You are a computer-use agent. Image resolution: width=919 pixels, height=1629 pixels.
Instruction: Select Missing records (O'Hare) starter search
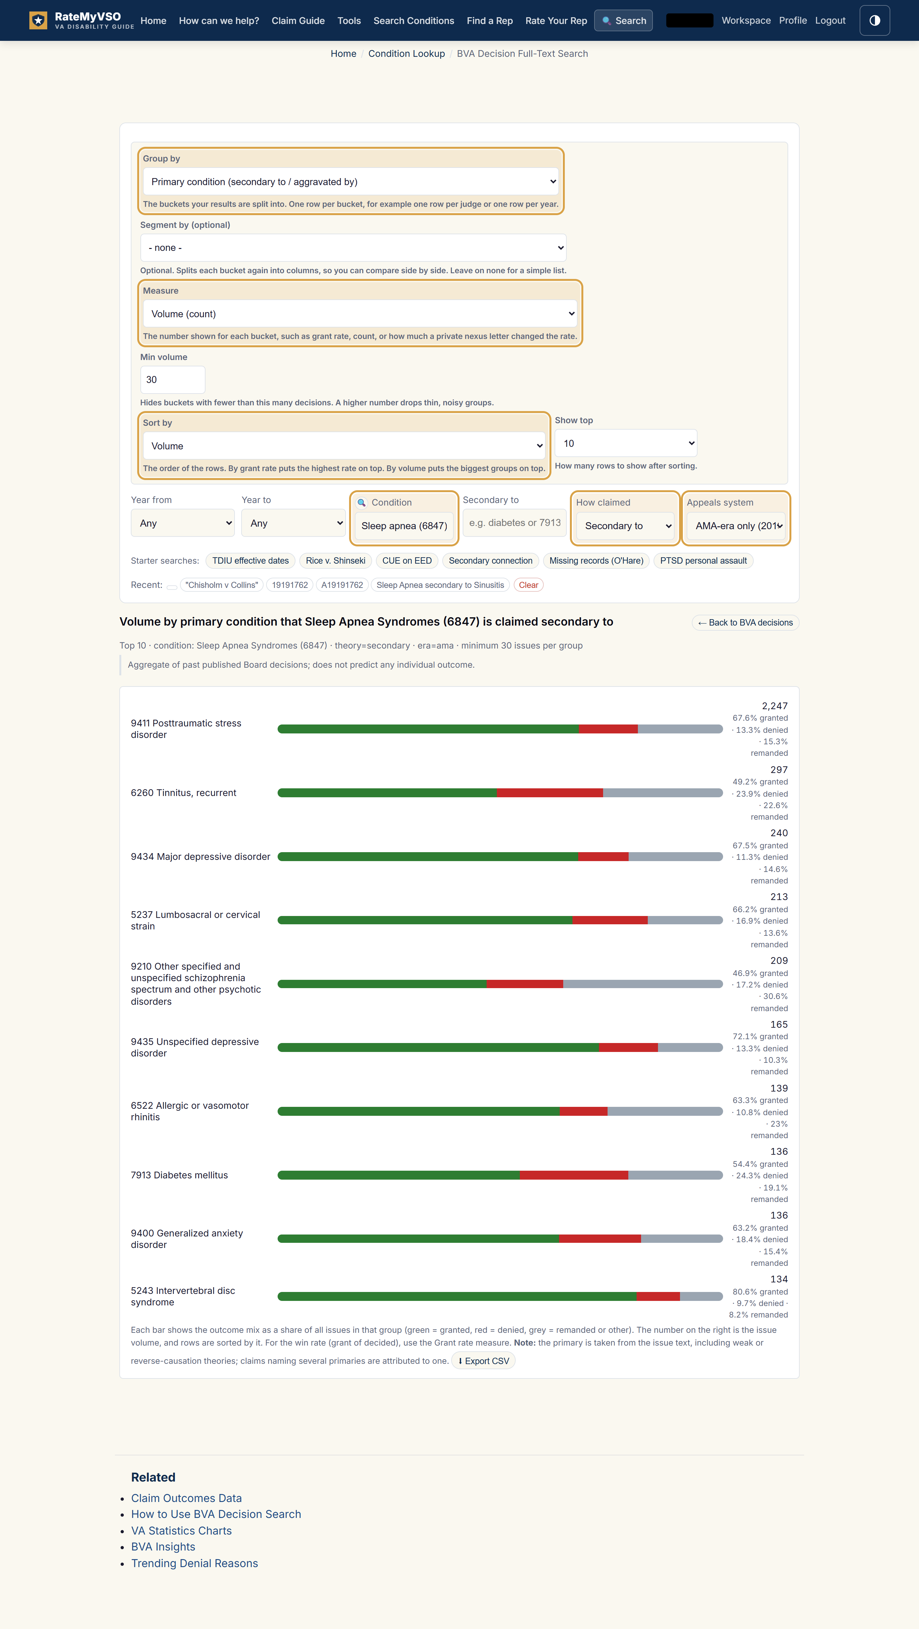(x=596, y=561)
